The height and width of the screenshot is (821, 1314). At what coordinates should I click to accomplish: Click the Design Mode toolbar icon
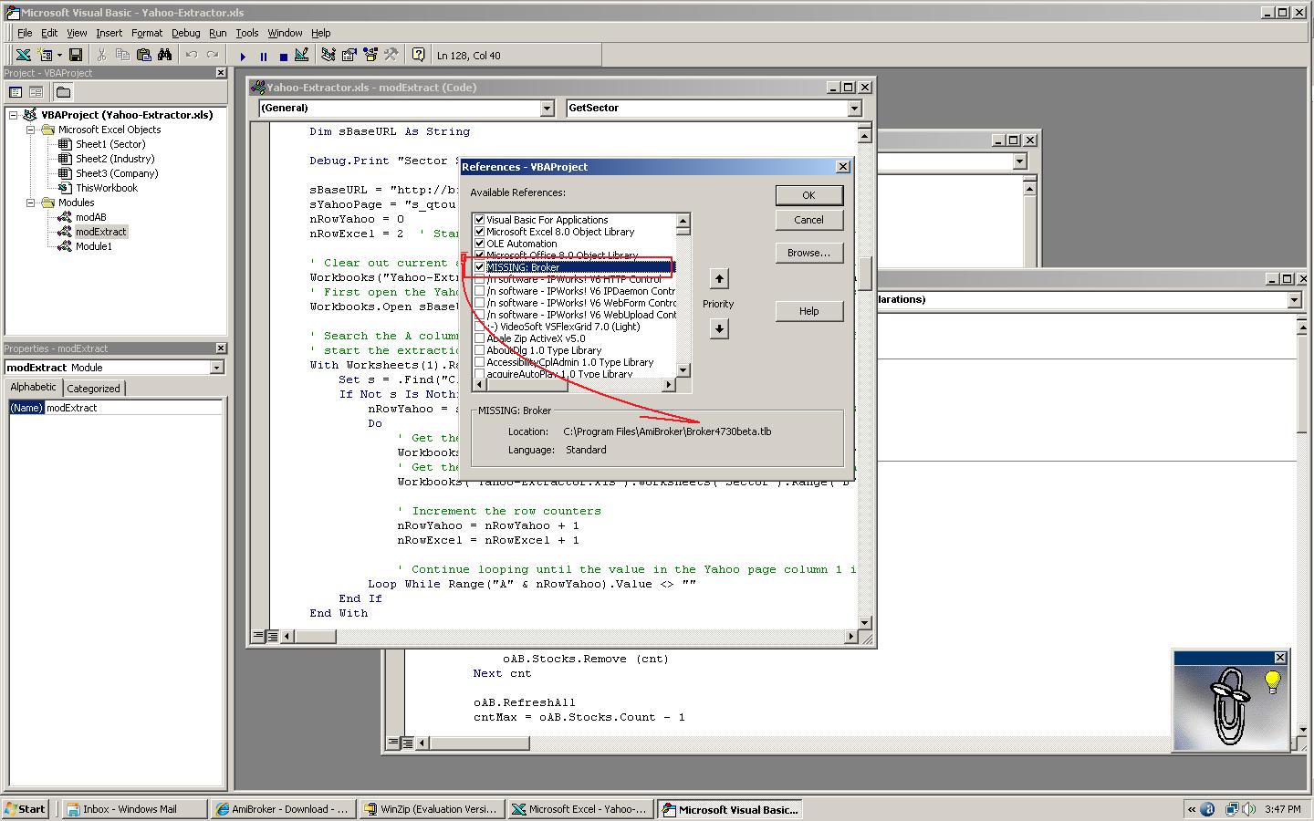(302, 56)
